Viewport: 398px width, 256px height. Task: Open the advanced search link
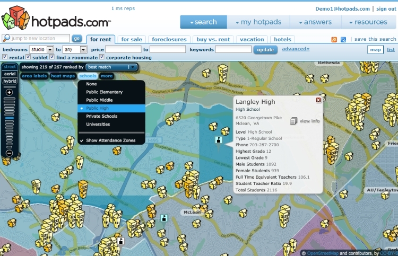(296, 49)
